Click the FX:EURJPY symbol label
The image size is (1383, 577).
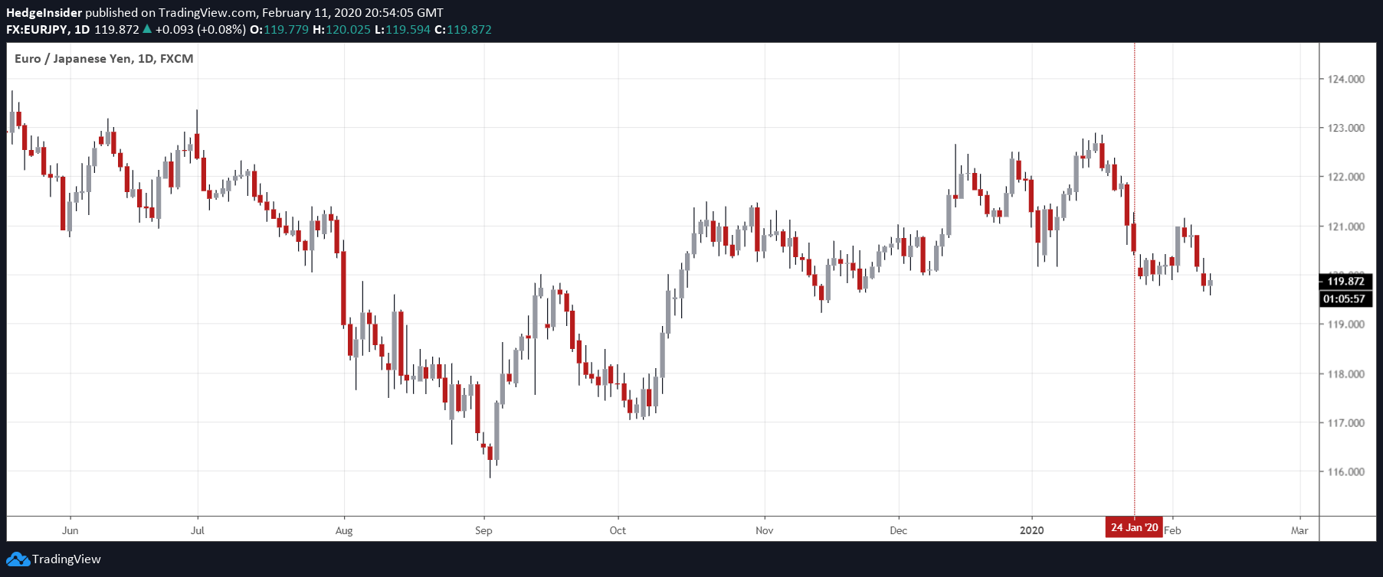tap(37, 30)
